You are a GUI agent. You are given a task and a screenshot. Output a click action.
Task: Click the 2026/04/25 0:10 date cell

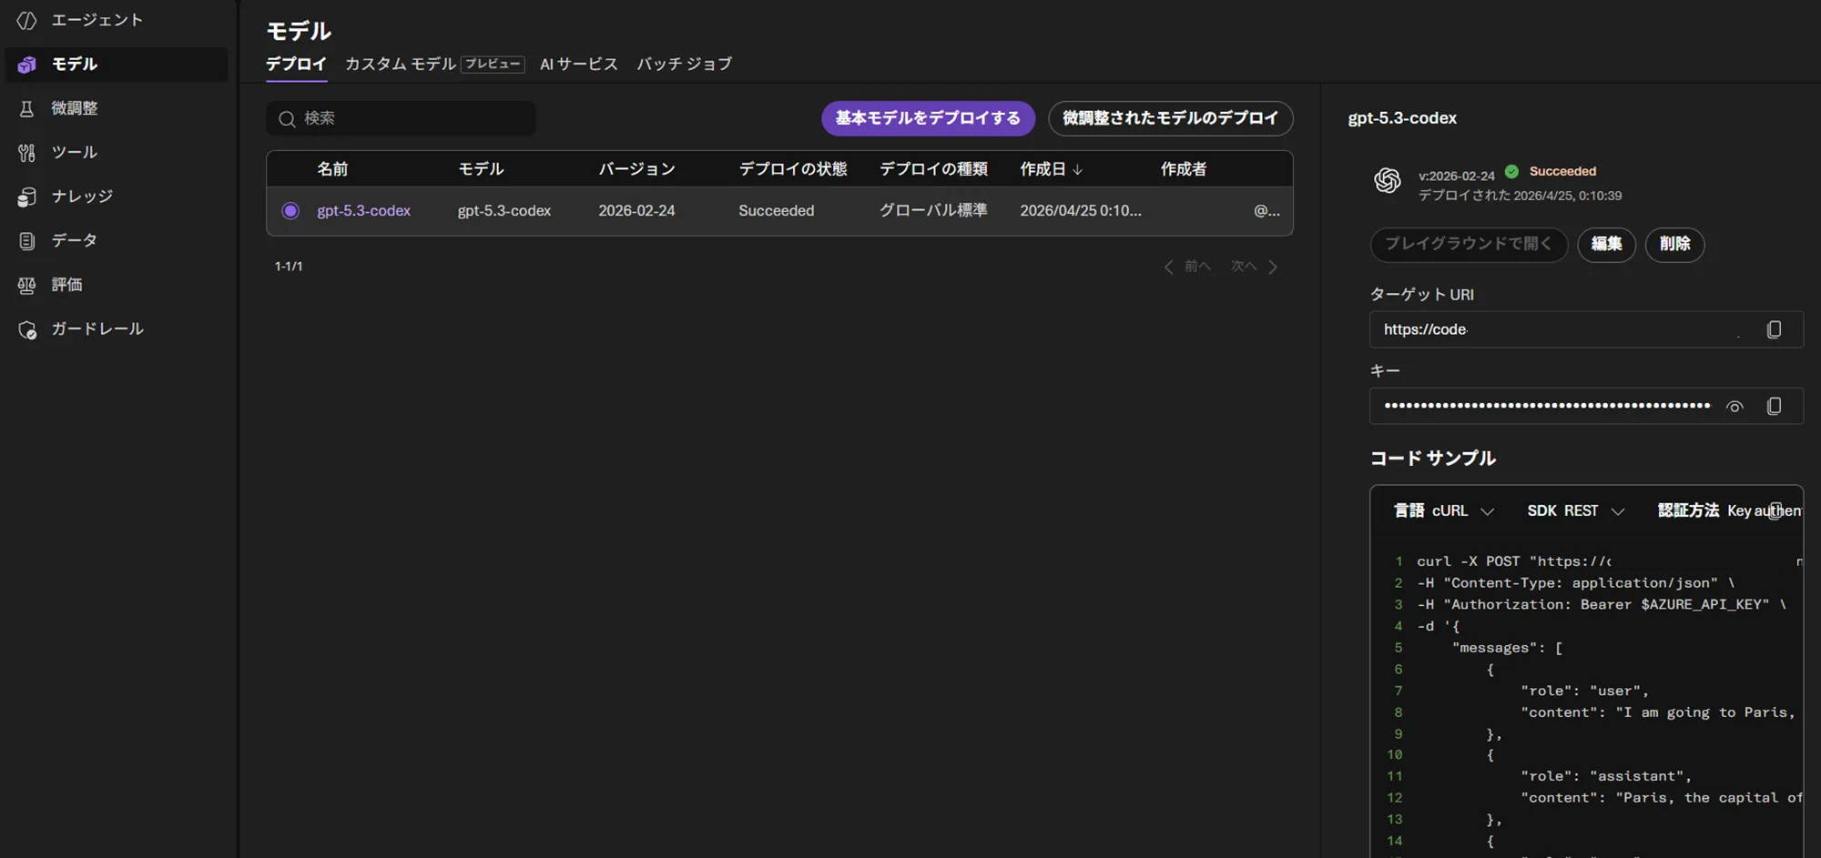coord(1081,211)
